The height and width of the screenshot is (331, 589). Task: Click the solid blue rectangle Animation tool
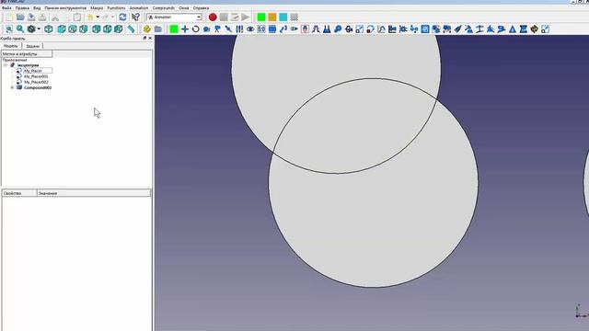[x=272, y=29]
